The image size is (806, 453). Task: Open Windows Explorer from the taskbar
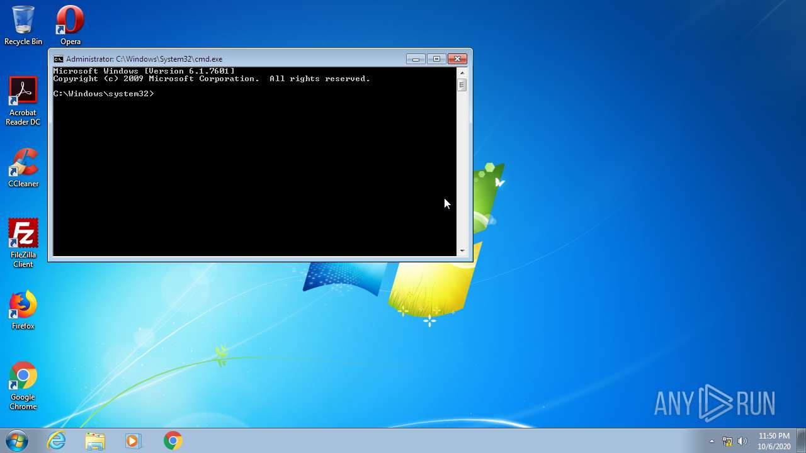[x=95, y=440]
